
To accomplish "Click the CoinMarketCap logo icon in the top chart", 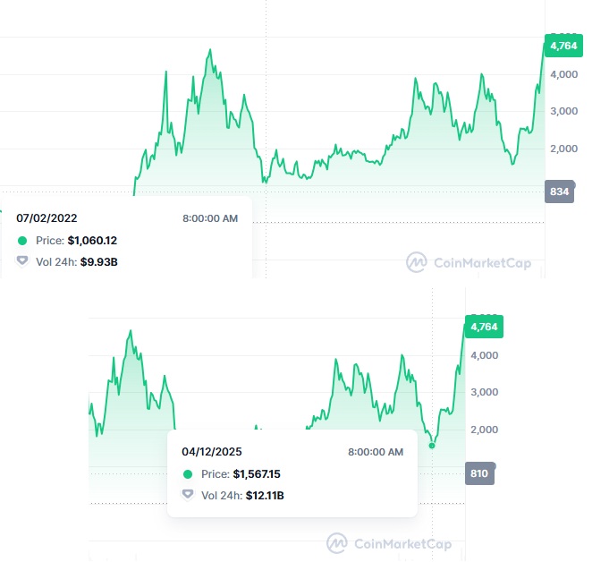I will (416, 262).
